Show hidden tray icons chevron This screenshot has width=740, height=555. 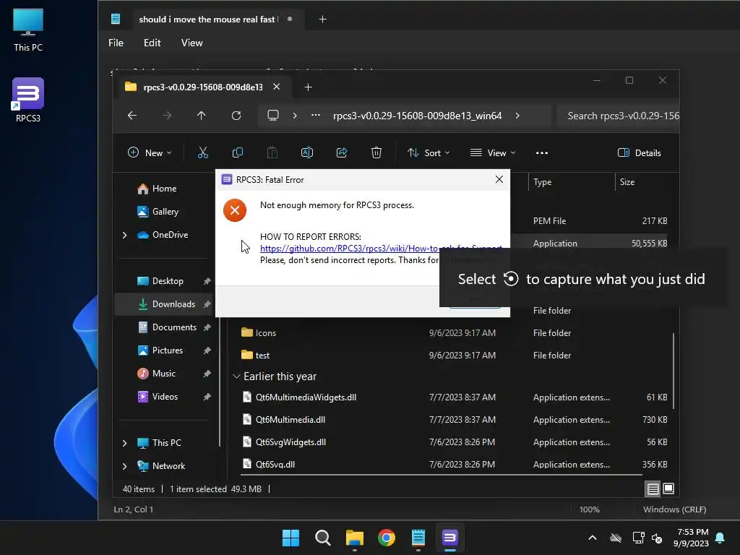click(x=593, y=538)
